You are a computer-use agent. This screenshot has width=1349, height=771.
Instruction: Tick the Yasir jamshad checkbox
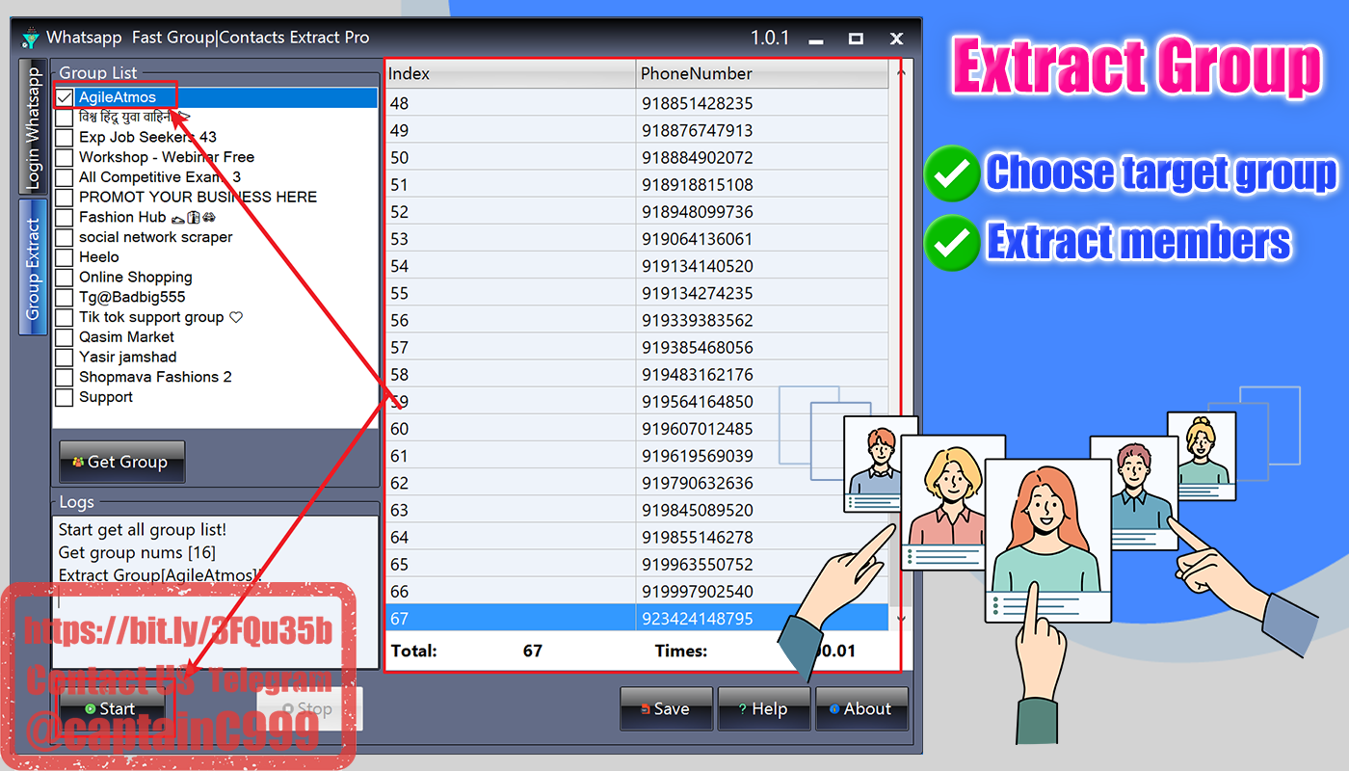pyautogui.click(x=65, y=358)
